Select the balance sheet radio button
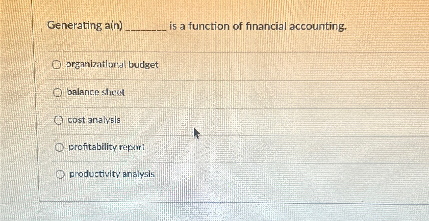Viewport: 429px width, 221px height. tap(58, 92)
